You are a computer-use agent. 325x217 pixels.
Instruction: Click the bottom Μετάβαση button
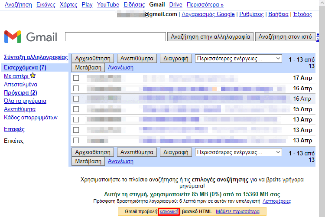(x=88, y=161)
